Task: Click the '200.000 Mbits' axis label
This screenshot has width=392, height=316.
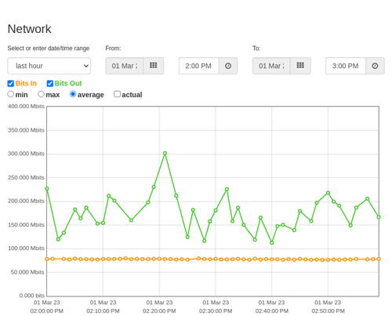Action: click(x=26, y=201)
